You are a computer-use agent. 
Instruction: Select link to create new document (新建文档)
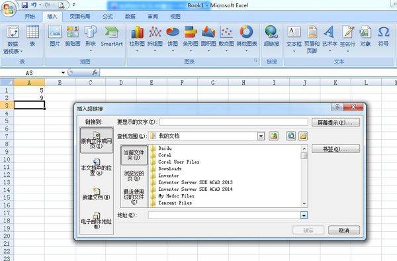click(96, 193)
